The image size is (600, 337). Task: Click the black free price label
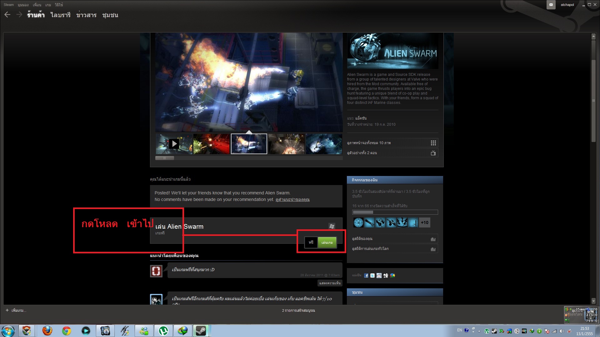[x=311, y=242]
